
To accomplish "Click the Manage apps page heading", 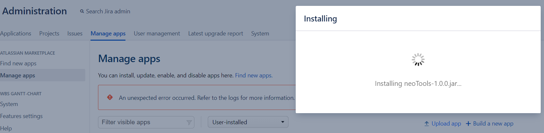I will pos(129,59).
